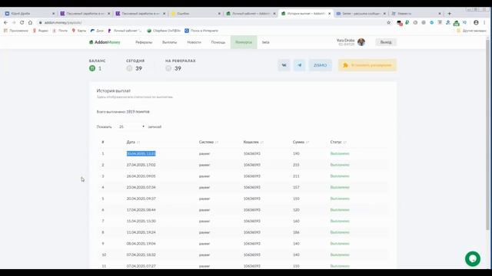Image resolution: width=492 pixels, height=276 pixels.
Task: Click the sum 186 in row 8
Action: coord(296,232)
